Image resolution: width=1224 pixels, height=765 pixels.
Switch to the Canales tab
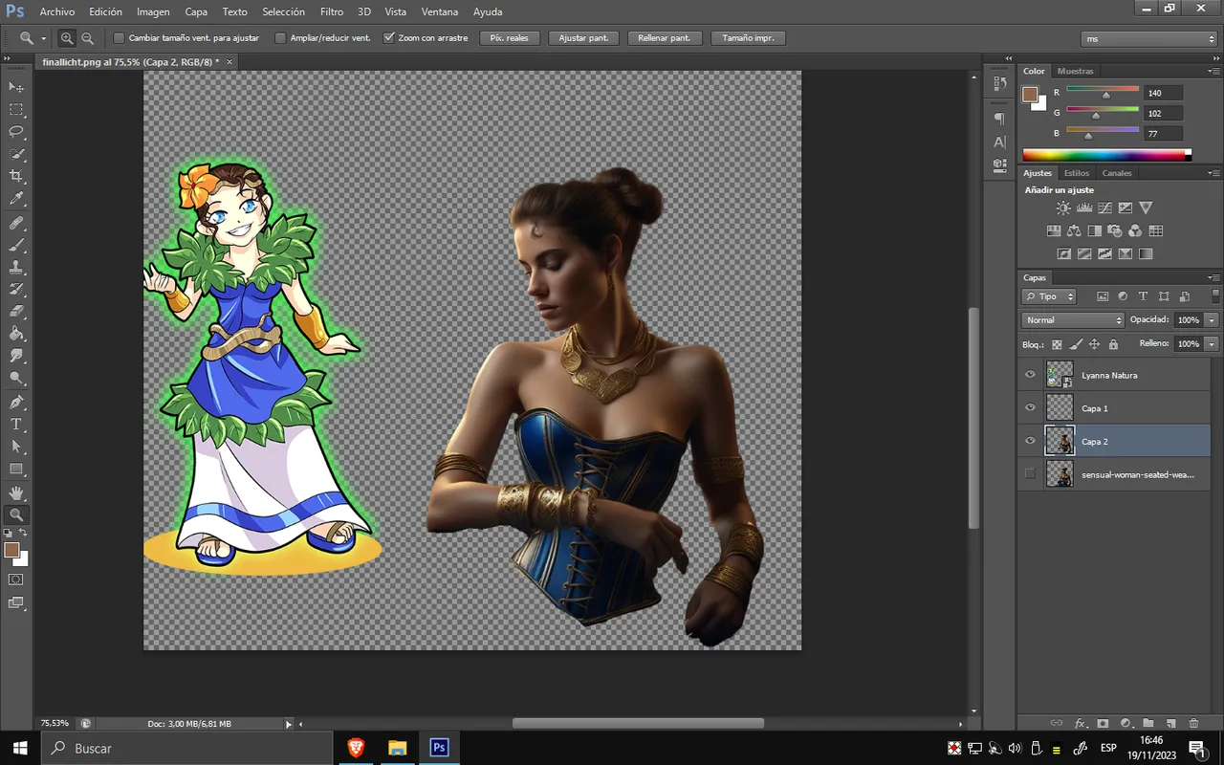(x=1117, y=173)
